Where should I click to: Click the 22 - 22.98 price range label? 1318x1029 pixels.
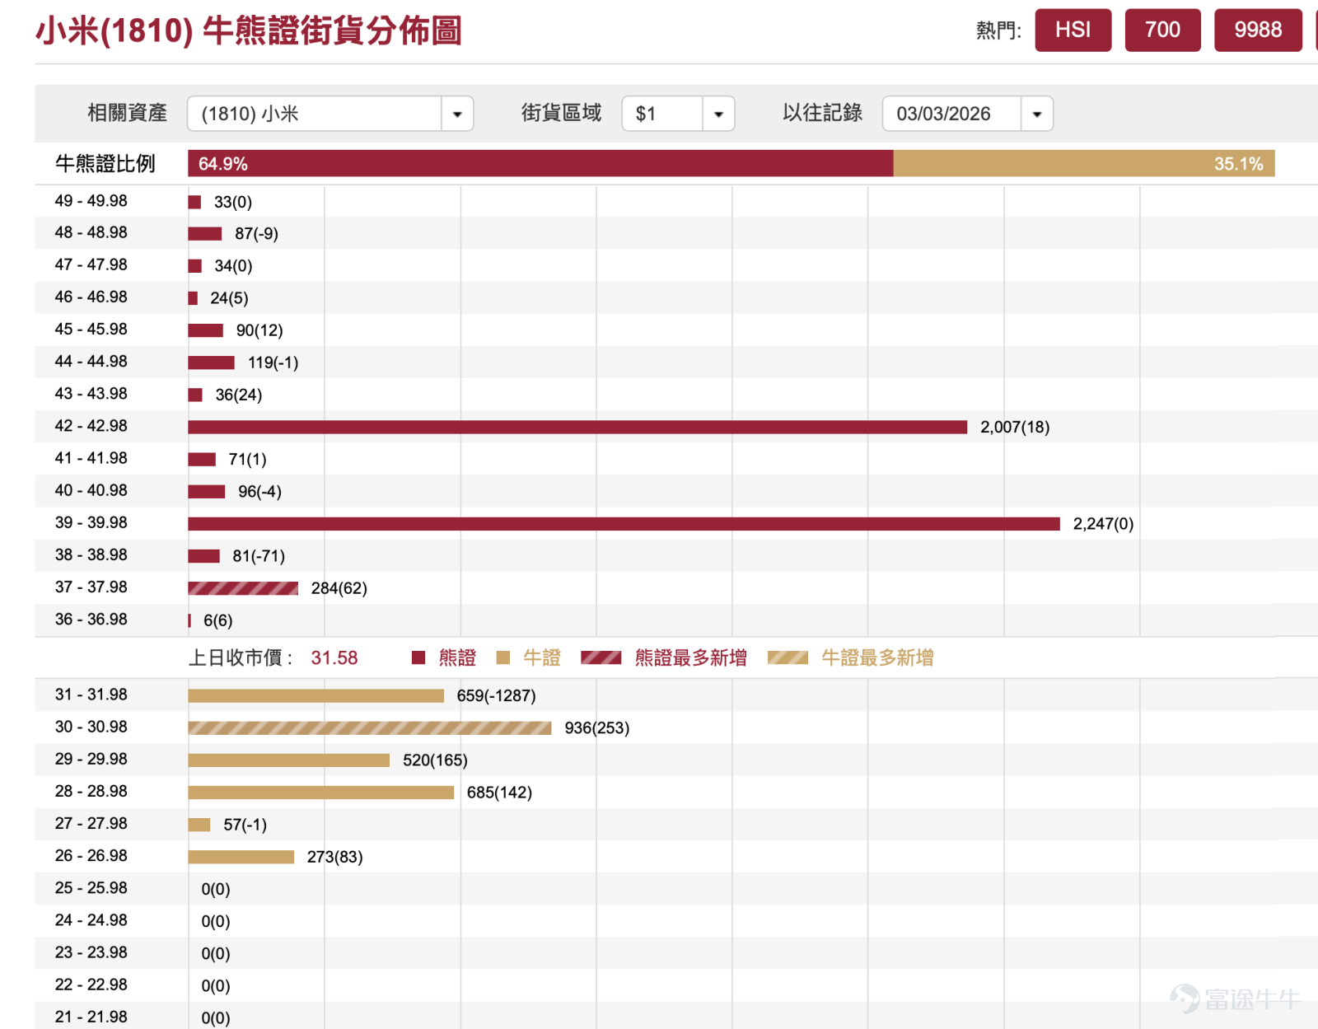pyautogui.click(x=91, y=985)
